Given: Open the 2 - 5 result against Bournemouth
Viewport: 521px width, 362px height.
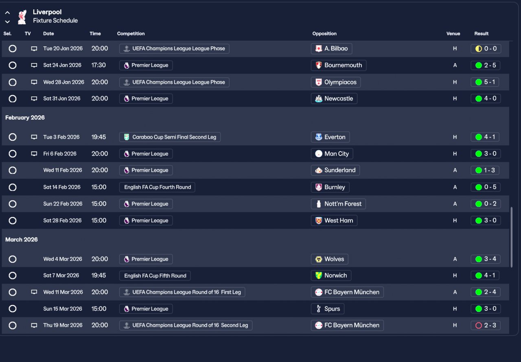Looking at the screenshot, I should 486,65.
